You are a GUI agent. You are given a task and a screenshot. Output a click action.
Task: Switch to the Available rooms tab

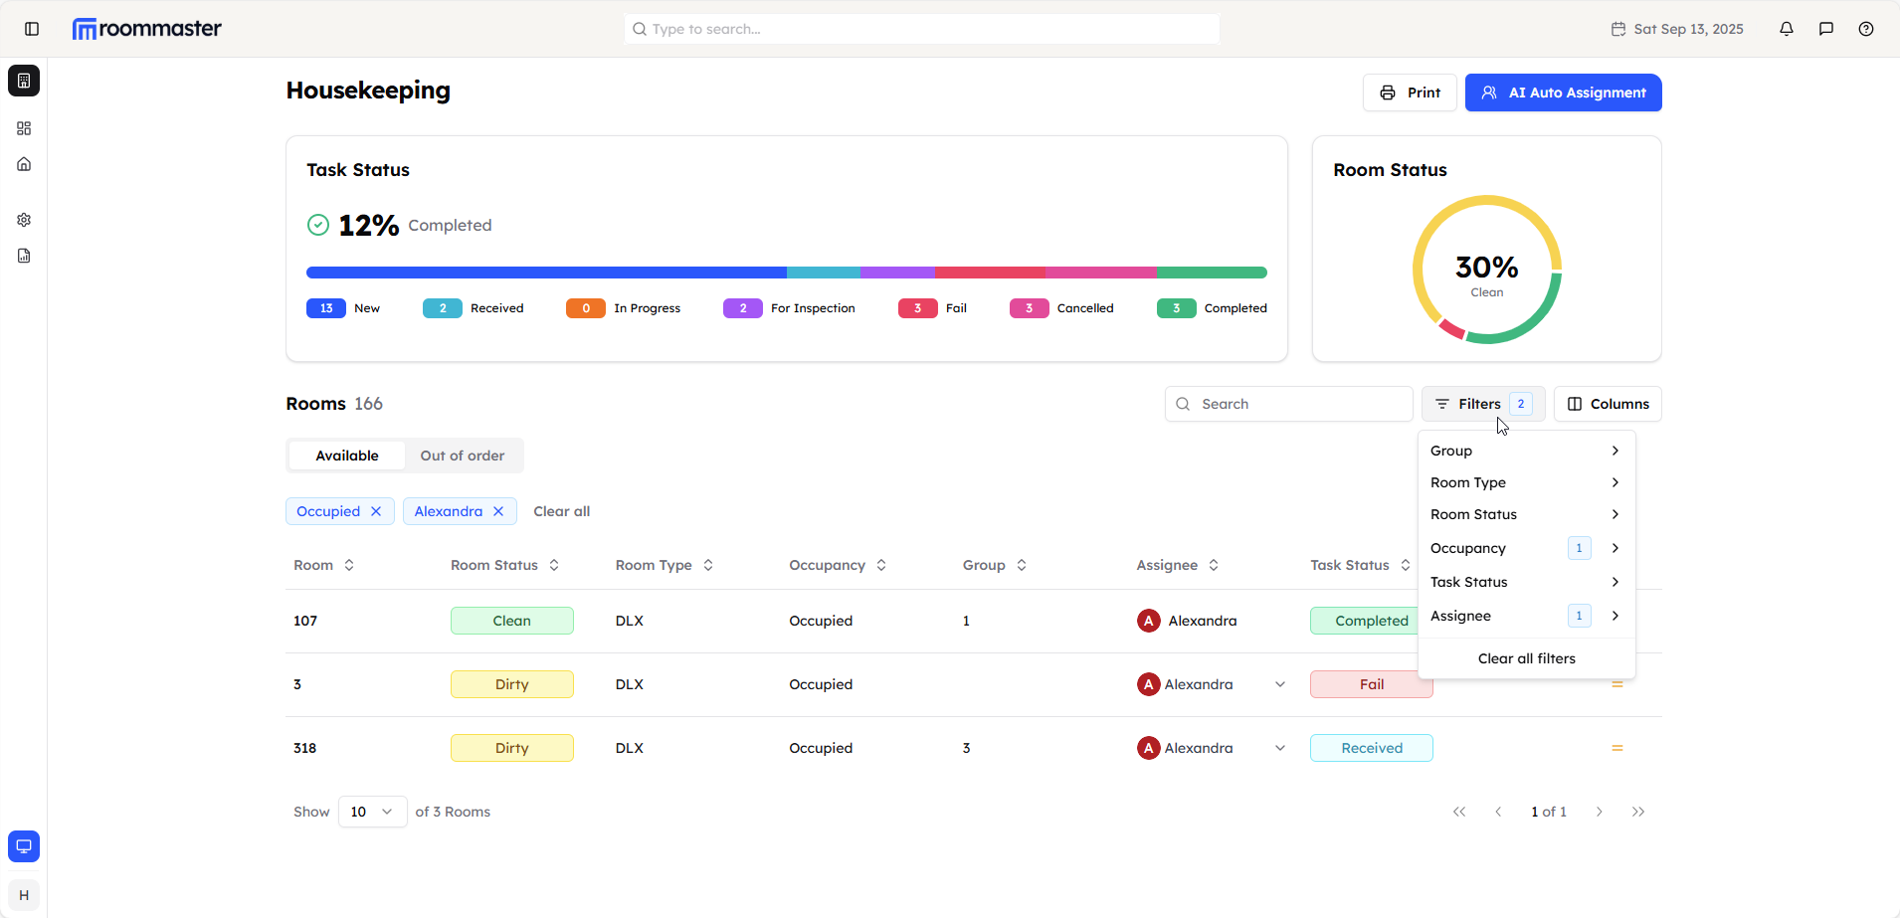click(346, 455)
